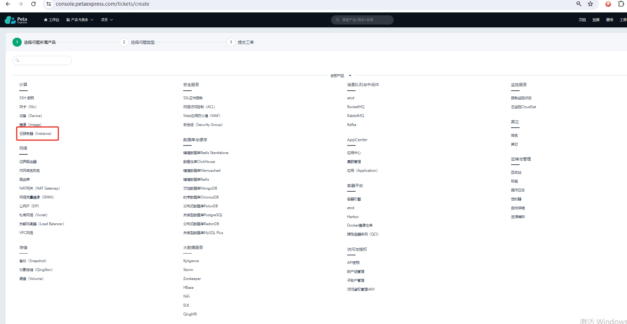Select 数据仓库ClickHouse

pyautogui.click(x=199, y=161)
